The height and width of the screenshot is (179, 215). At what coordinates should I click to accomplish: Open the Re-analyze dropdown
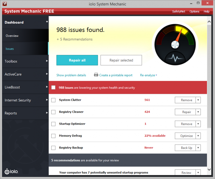(148, 75)
